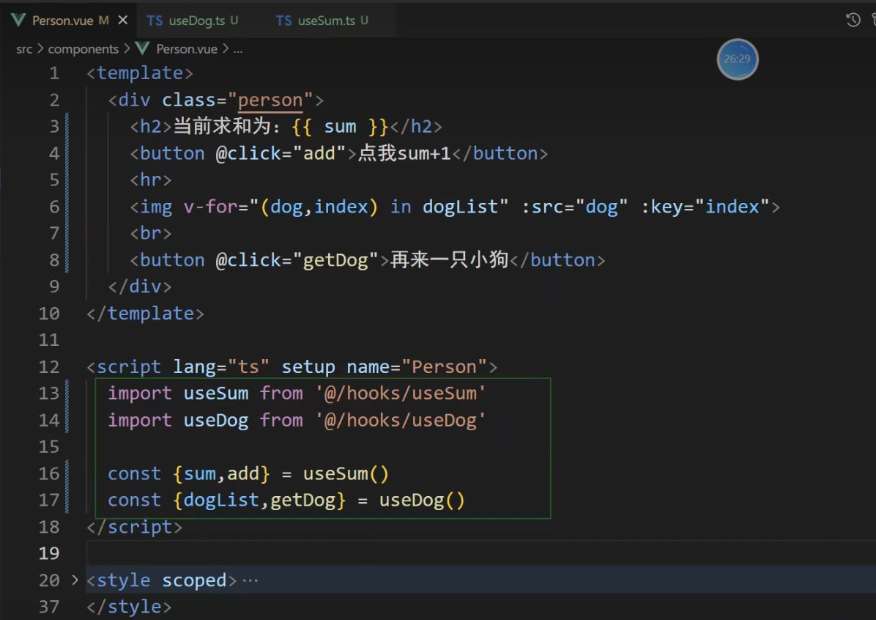Click the closing template tag
876x620 pixels.
(145, 313)
